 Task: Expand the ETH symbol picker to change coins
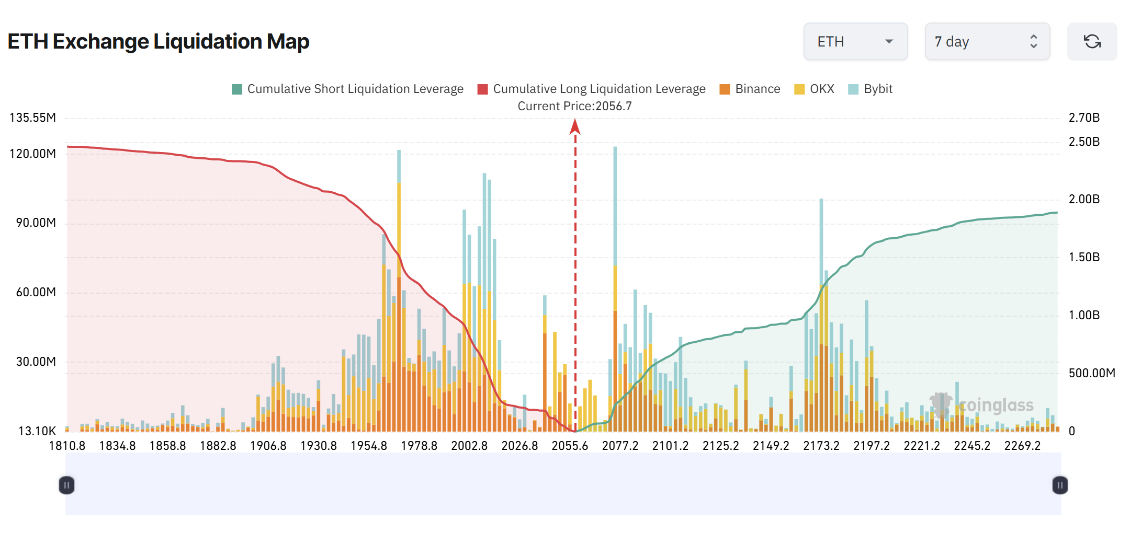tap(856, 41)
